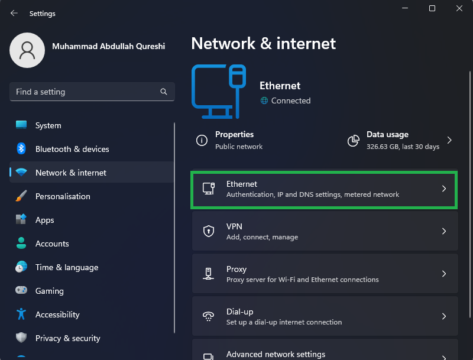Image resolution: width=473 pixels, height=360 pixels.
Task: Click the Privacy & security shield icon
Action: (x=21, y=338)
